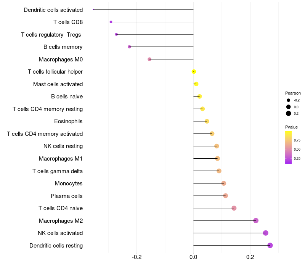Click the Pearson 0.2 legend circle
Image resolution: width=305 pixels, height=267 pixels.
click(x=289, y=113)
